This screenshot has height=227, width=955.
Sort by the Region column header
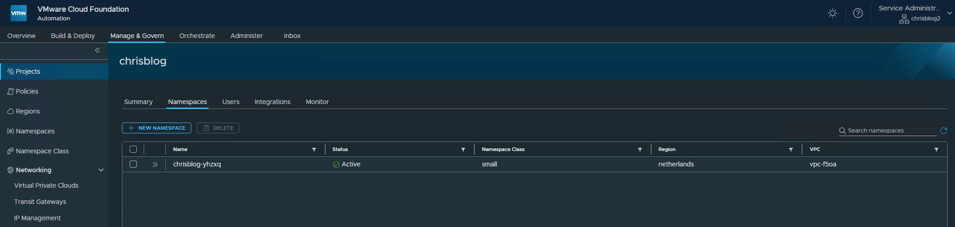click(x=667, y=149)
